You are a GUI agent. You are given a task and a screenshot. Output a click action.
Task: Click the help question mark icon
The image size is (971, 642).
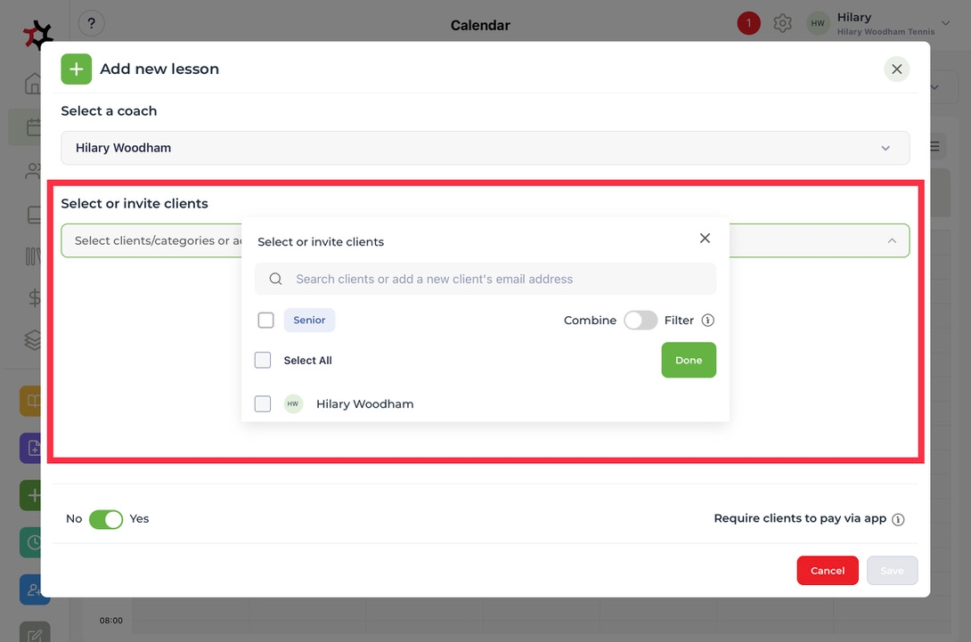(x=91, y=24)
